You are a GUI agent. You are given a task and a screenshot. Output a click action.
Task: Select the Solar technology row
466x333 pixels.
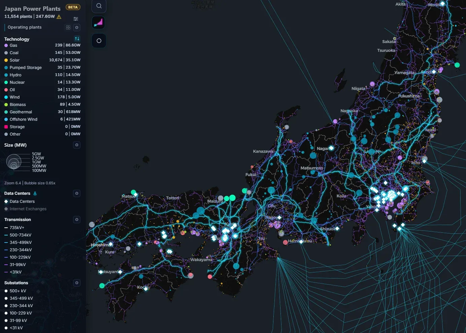[14, 60]
